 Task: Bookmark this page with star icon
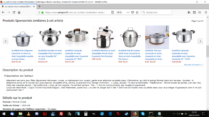tap(137, 12)
